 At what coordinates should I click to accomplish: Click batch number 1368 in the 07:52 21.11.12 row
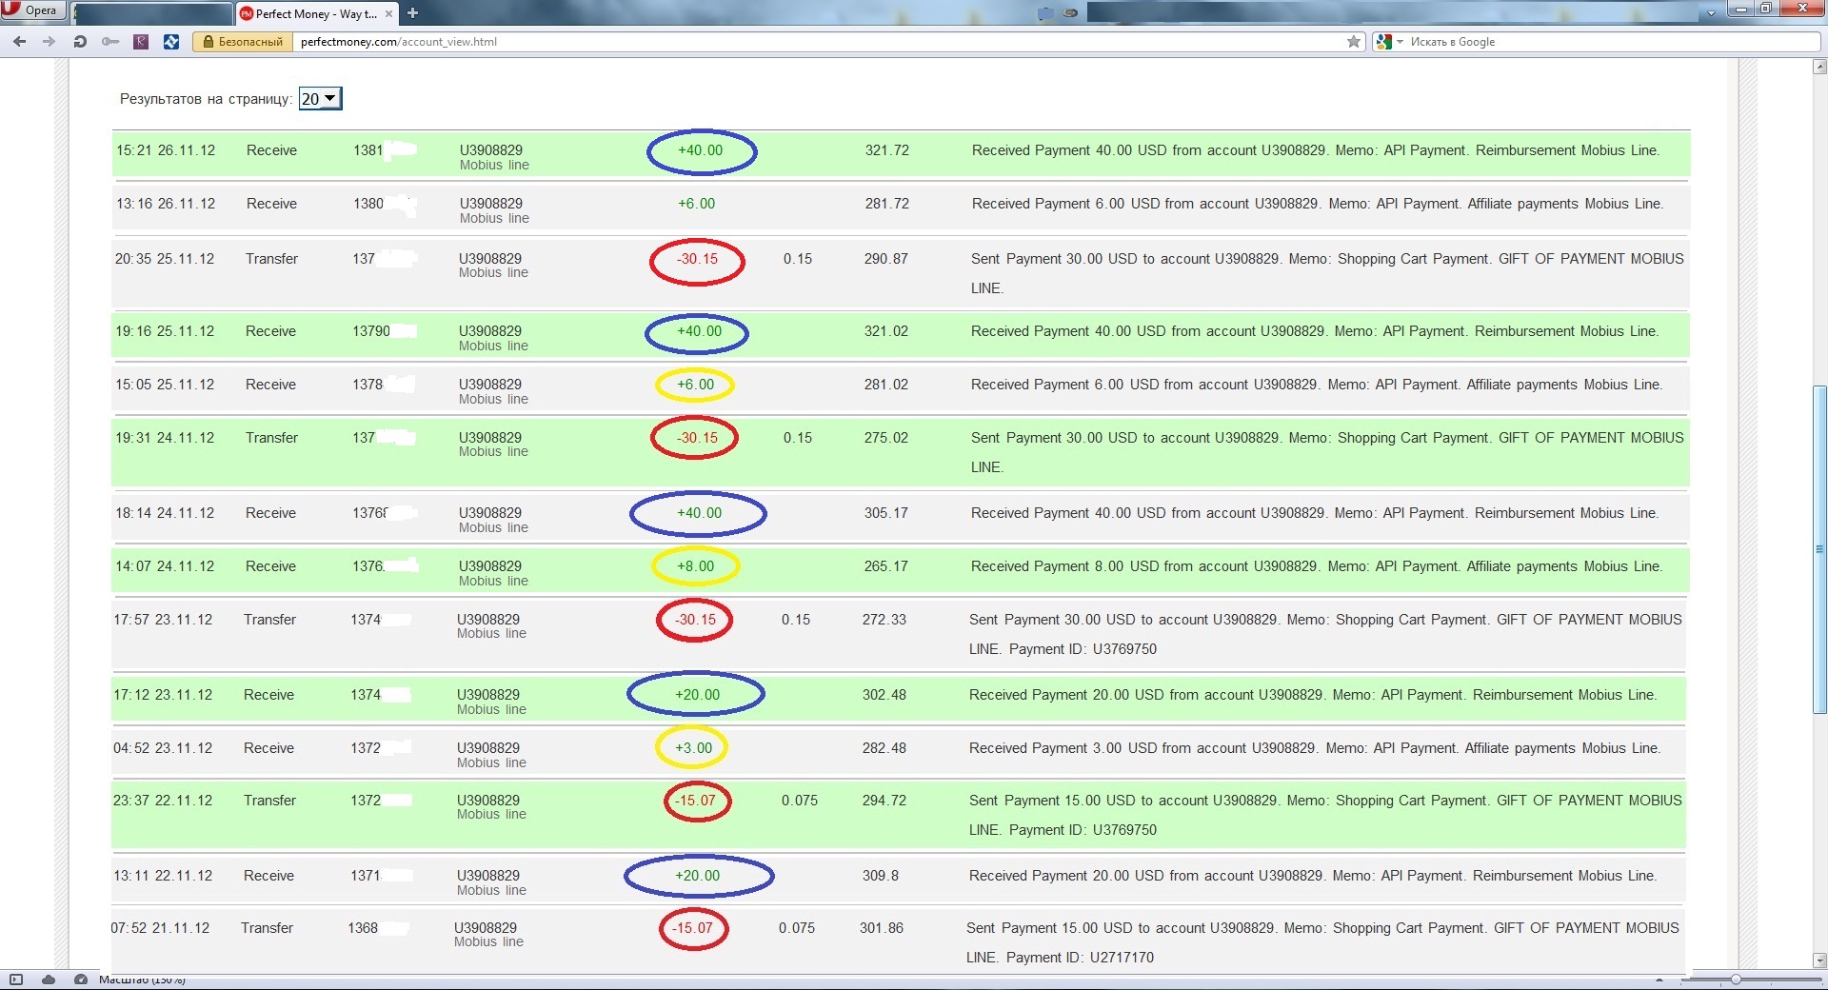pos(363,928)
